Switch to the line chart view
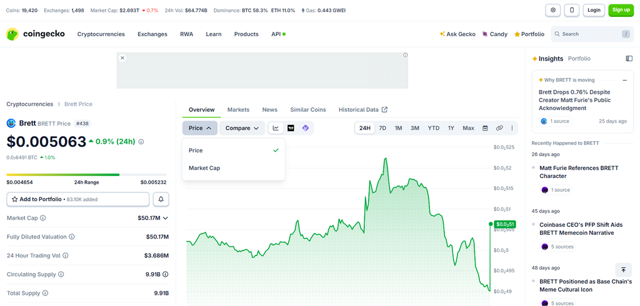This screenshot has width=640, height=306. click(276, 128)
